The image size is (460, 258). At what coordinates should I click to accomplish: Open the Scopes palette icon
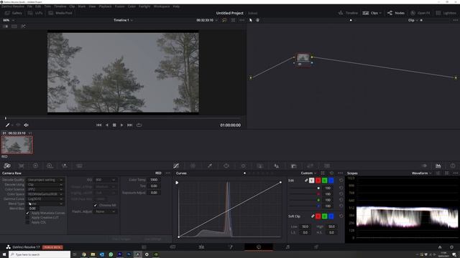pyautogui.click(x=438, y=166)
